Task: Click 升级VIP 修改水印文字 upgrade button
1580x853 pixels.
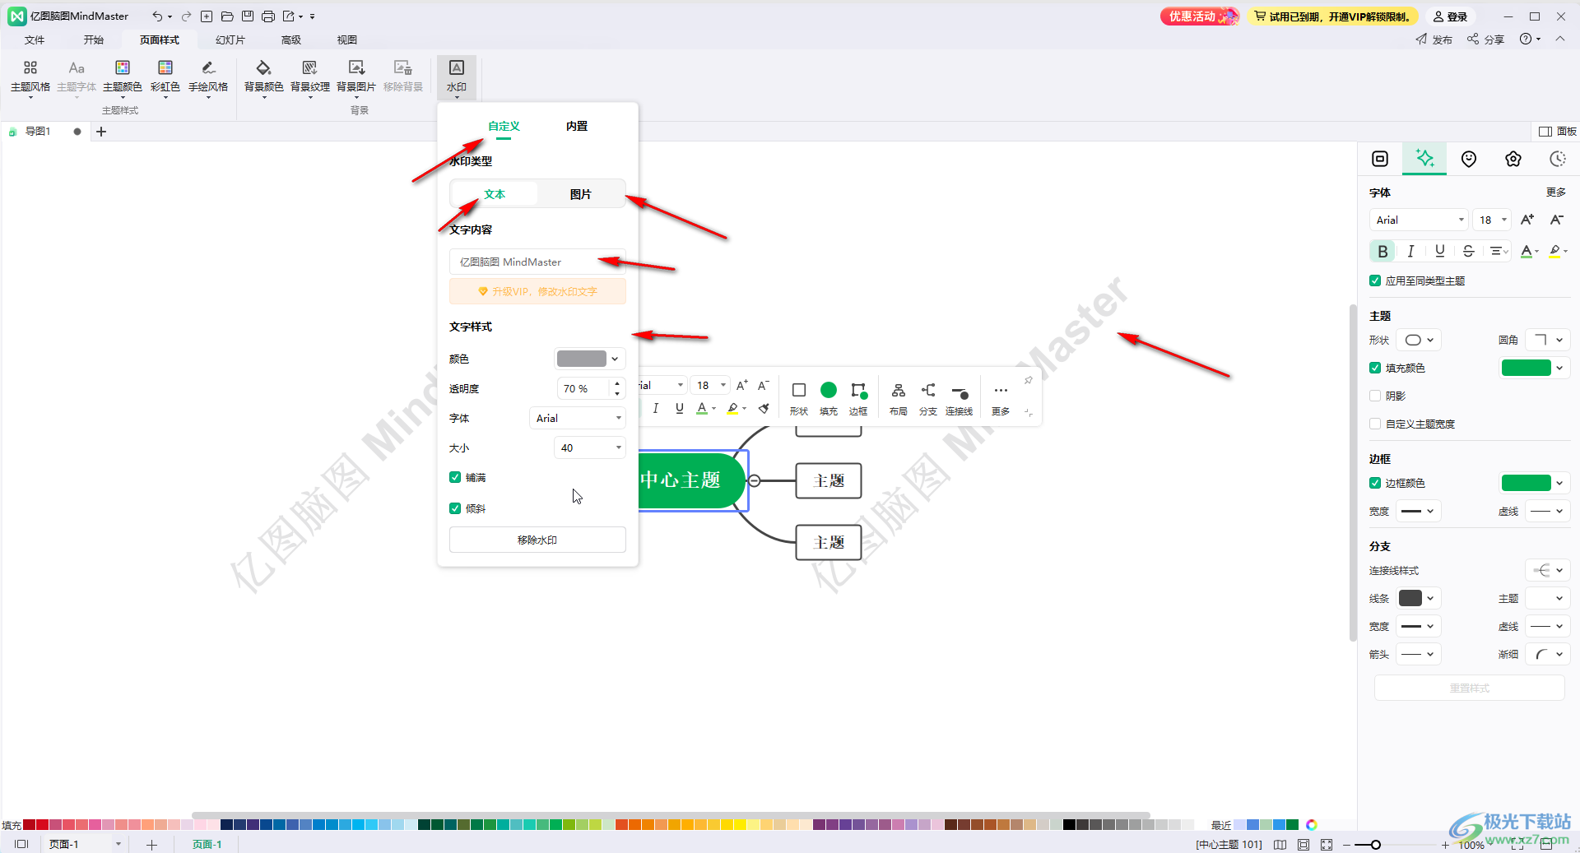Action: coord(537,291)
